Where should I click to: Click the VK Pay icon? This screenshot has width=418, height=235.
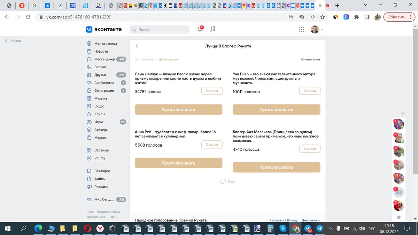[x=89, y=158]
